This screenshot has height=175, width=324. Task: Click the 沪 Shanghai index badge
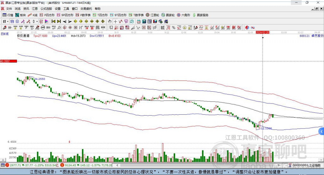7,165
